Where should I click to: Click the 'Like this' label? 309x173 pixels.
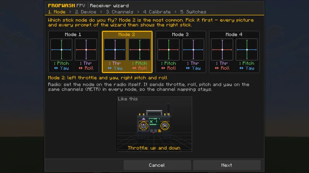[x=128, y=99]
